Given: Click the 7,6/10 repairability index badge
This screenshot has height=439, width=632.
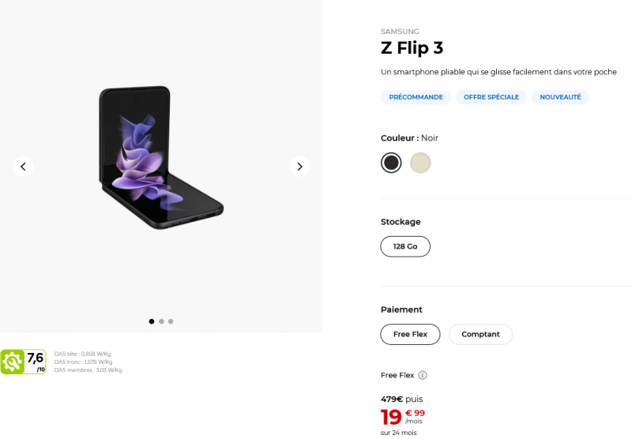Looking at the screenshot, I should pyautogui.click(x=24, y=362).
